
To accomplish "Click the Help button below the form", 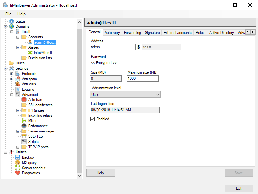I will [100, 173].
